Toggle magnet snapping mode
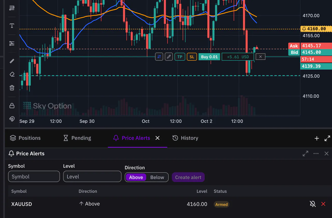The width and height of the screenshot is (332, 218). [12, 119]
